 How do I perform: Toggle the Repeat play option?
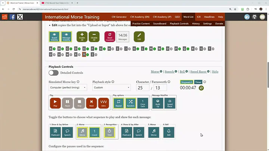point(118,103)
